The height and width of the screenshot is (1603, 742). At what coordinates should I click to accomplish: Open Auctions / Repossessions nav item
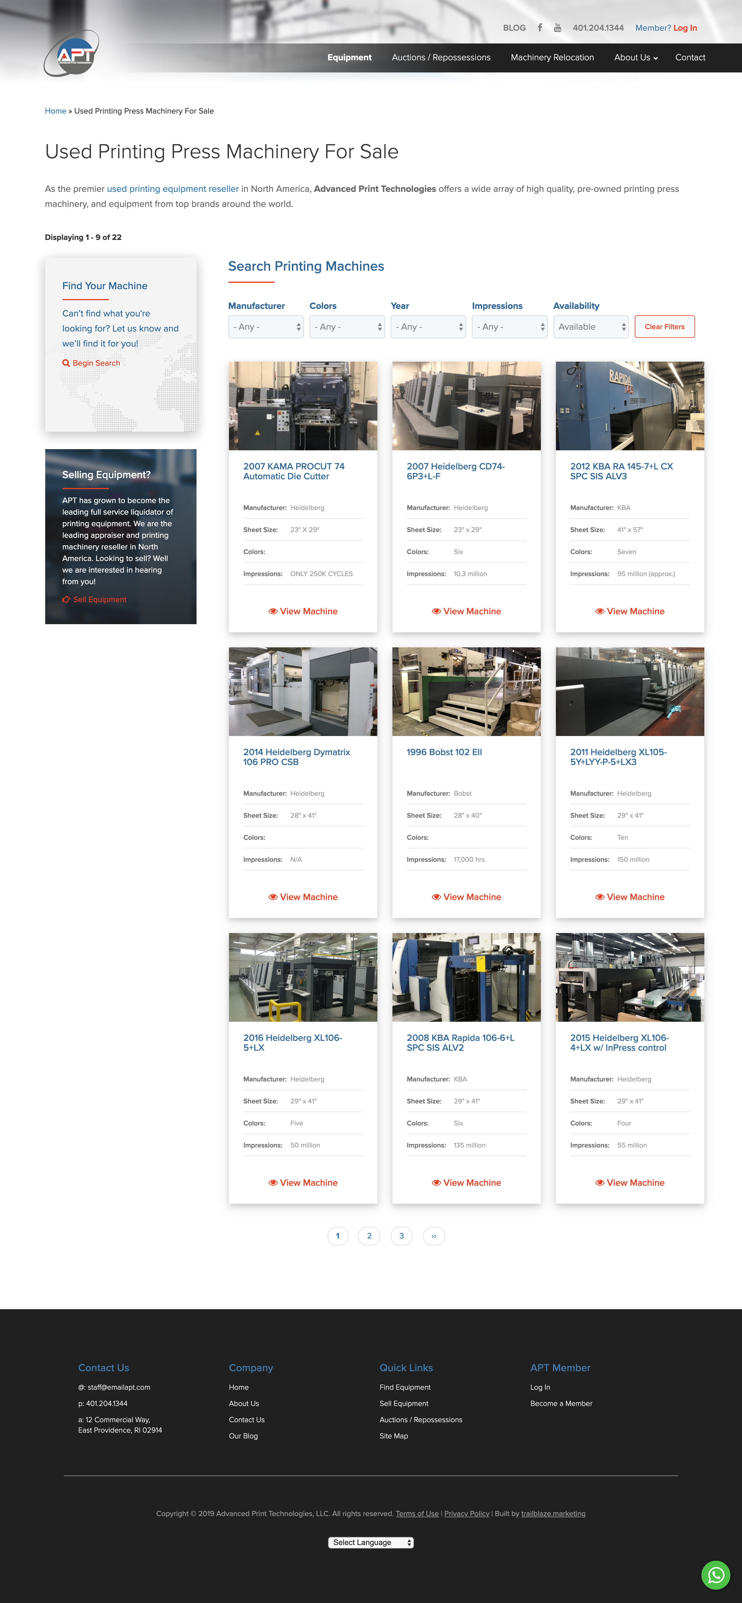[441, 57]
